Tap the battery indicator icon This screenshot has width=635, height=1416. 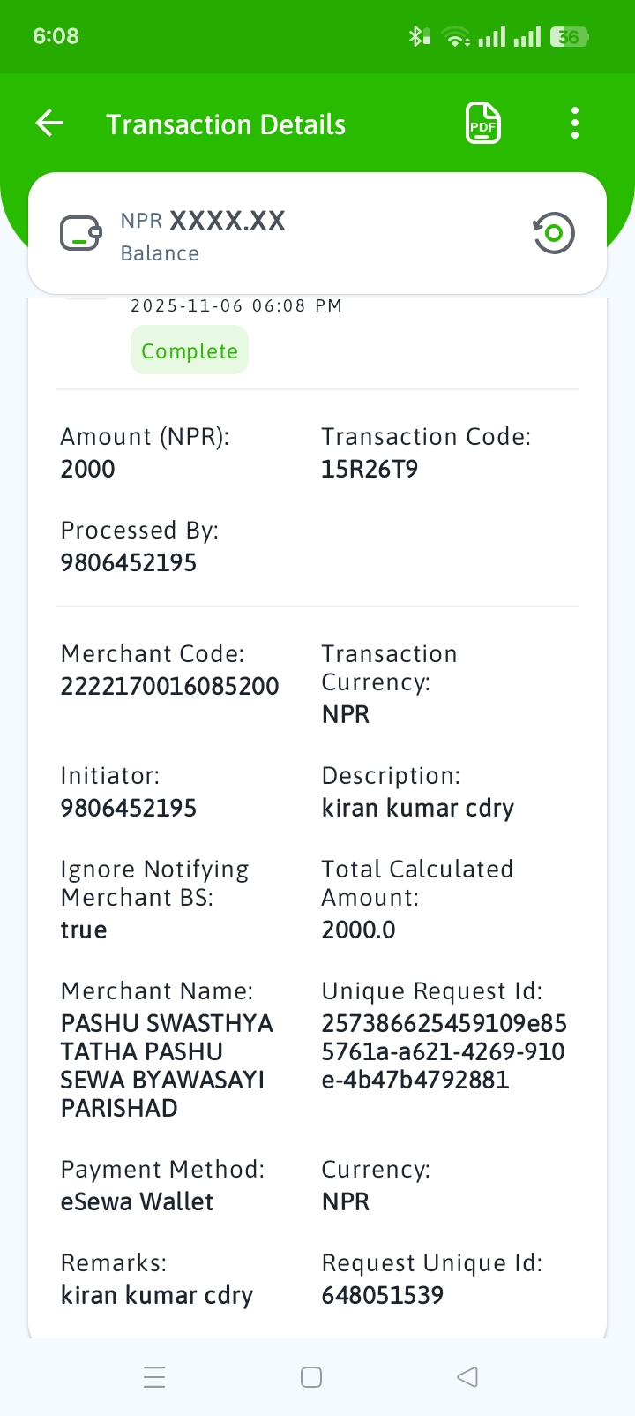pyautogui.click(x=569, y=36)
